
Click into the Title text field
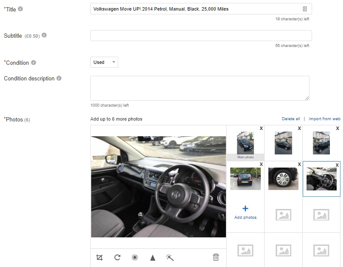[201, 9]
